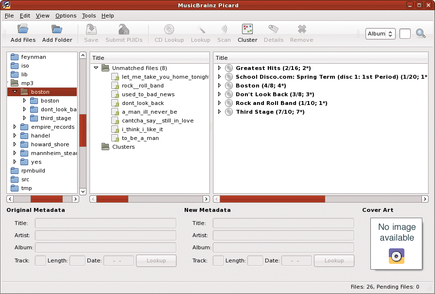Click the Unmatched Files folder icon
The width and height of the screenshot is (435, 294).
105,68
